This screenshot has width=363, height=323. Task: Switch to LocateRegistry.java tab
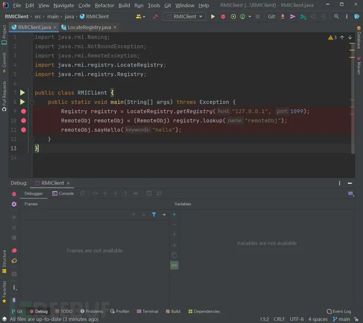point(89,27)
